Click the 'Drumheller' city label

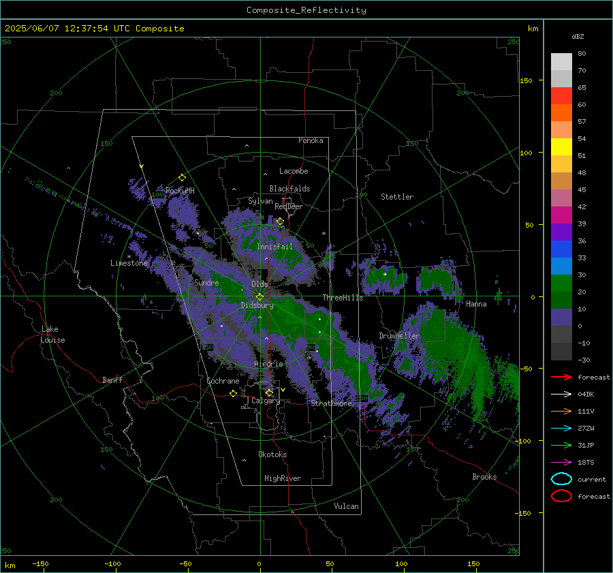tap(399, 336)
